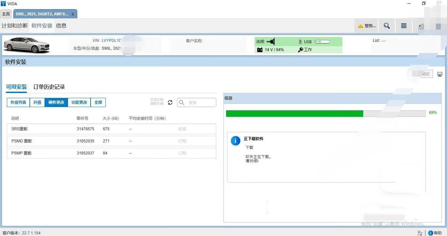Image resolution: width=447 pixels, height=236 pixels.
Task: Click size value 271
Action: click(x=106, y=141)
